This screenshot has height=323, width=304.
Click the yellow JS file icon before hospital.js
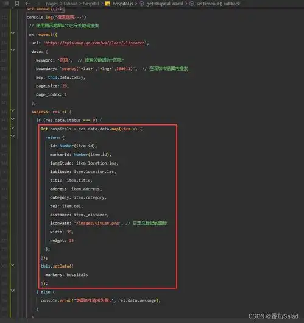pos(107,4)
